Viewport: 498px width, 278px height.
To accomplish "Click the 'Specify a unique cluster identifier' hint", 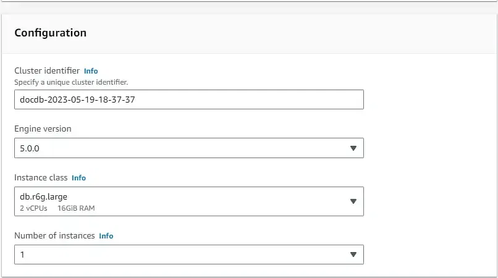I will (x=71, y=82).
